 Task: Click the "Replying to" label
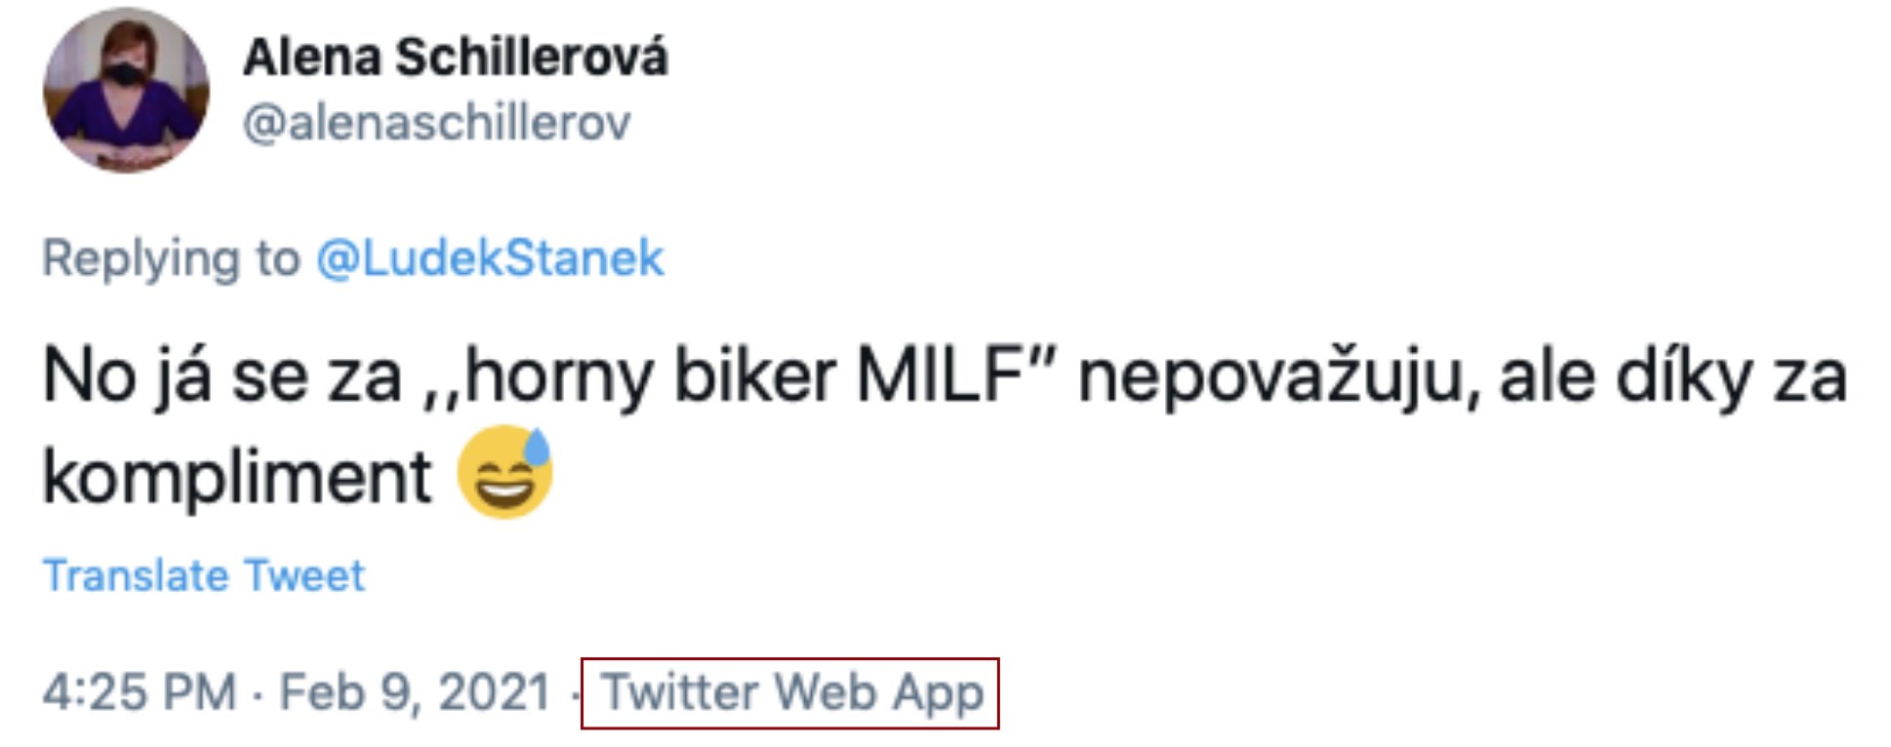[171, 258]
